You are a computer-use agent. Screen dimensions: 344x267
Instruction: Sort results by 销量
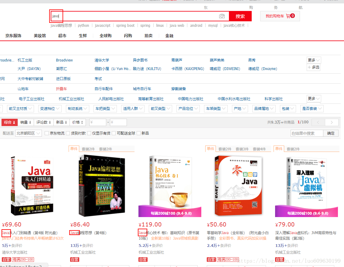26,122
